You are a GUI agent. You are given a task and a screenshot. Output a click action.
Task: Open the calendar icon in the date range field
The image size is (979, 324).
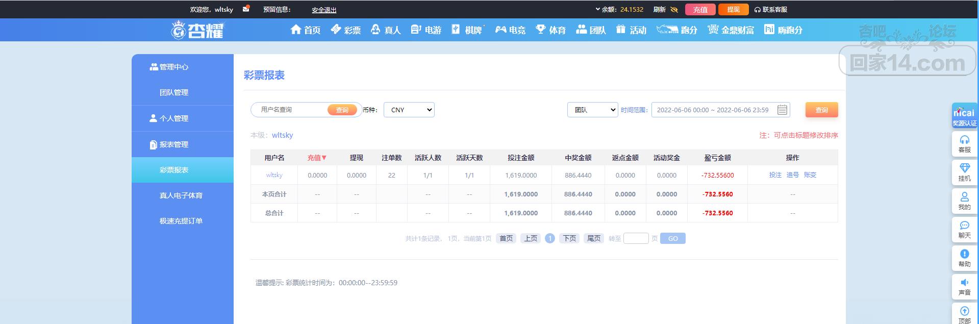point(782,110)
